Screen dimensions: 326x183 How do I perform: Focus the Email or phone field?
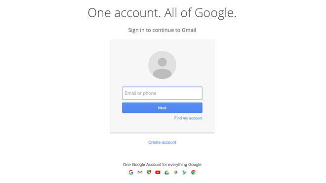pos(162,93)
